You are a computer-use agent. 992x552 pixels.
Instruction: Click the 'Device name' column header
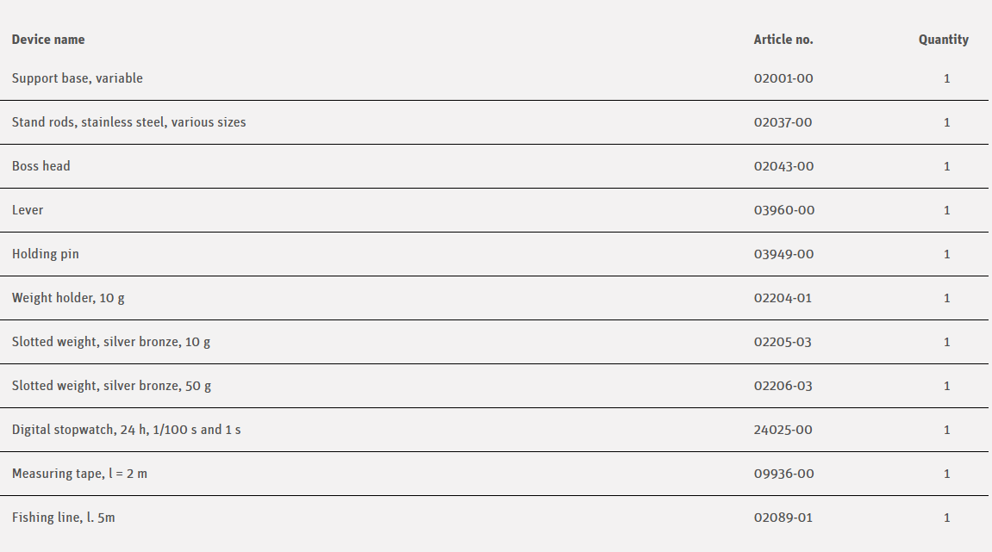(x=48, y=40)
